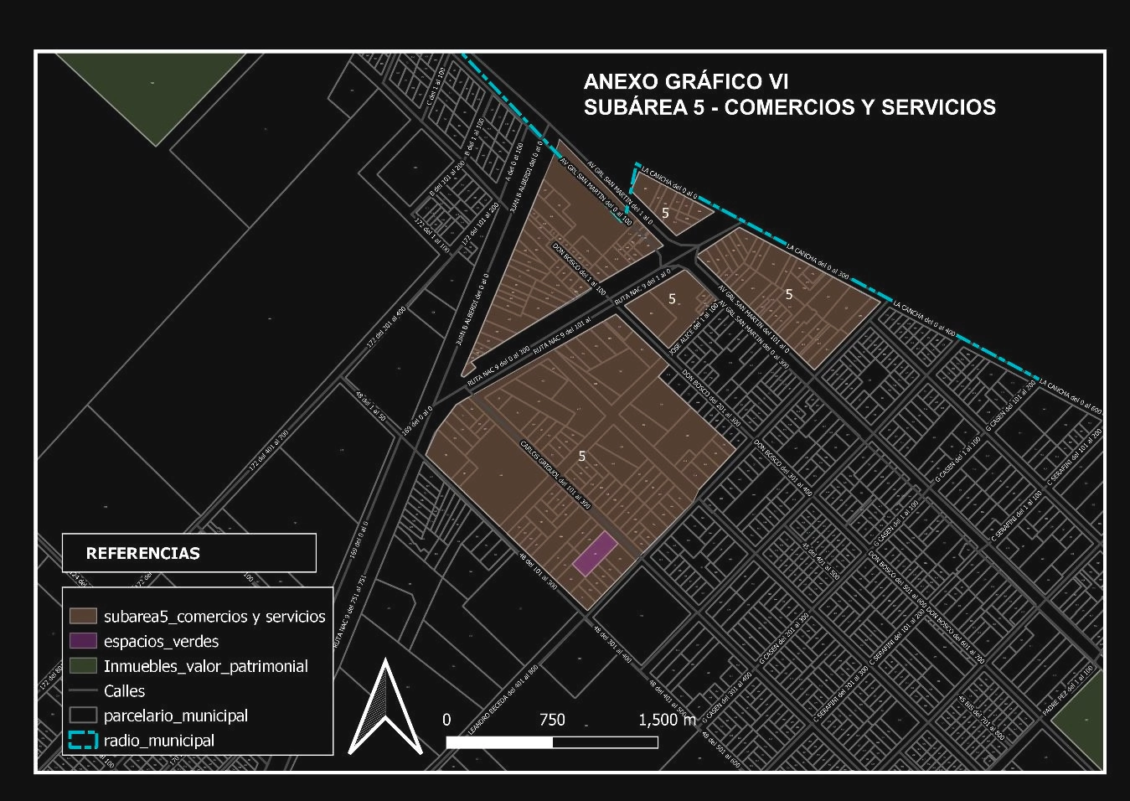Click the white scale bar
The image size is (1130, 801).
pos(551,742)
